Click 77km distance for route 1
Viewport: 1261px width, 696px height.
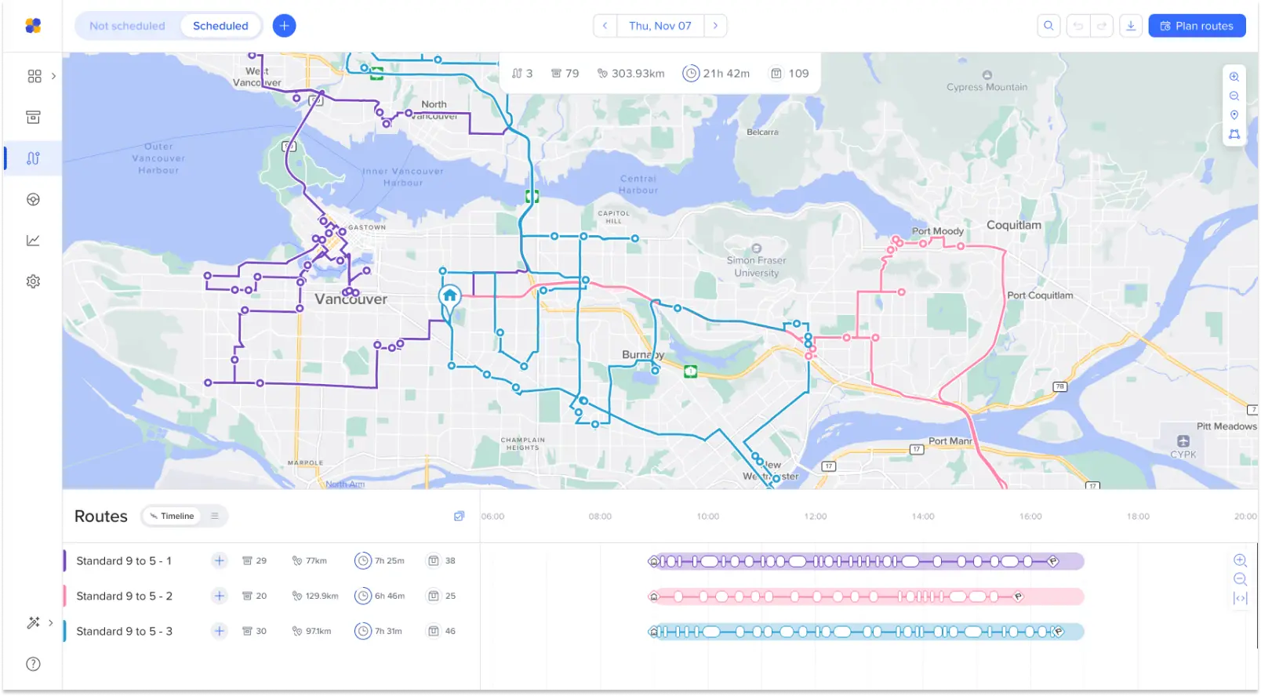point(310,560)
